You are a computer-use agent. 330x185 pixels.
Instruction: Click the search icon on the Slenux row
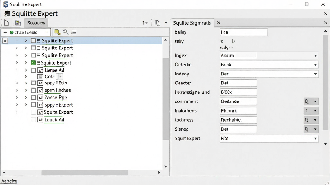coord(307,129)
